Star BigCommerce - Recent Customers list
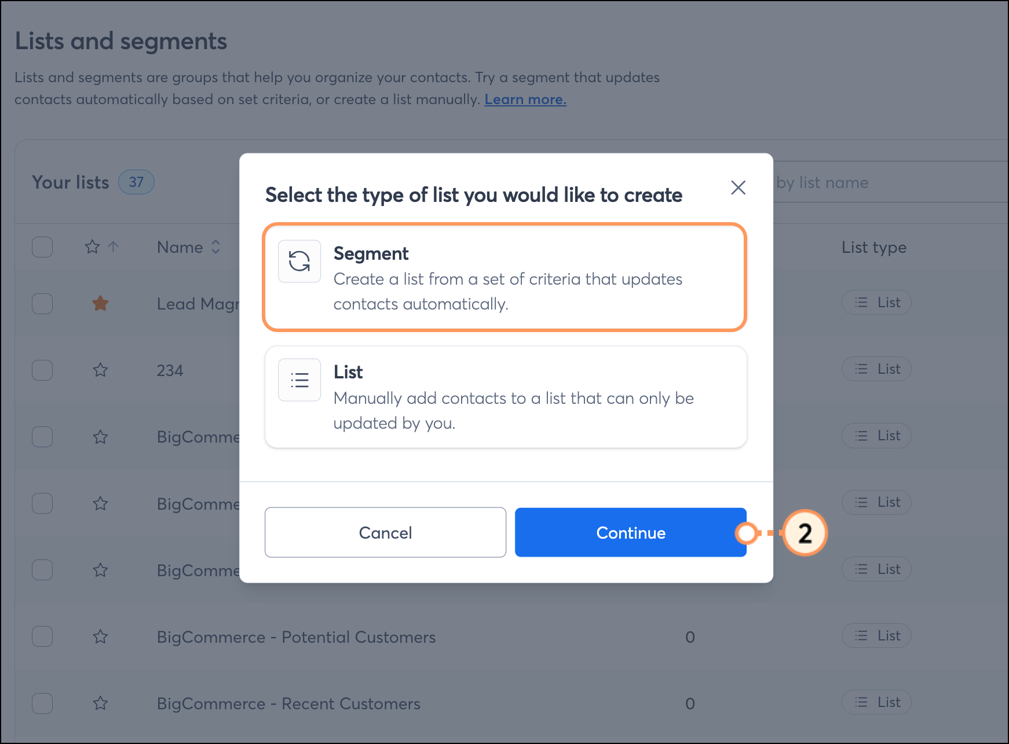The image size is (1009, 744). 101,704
